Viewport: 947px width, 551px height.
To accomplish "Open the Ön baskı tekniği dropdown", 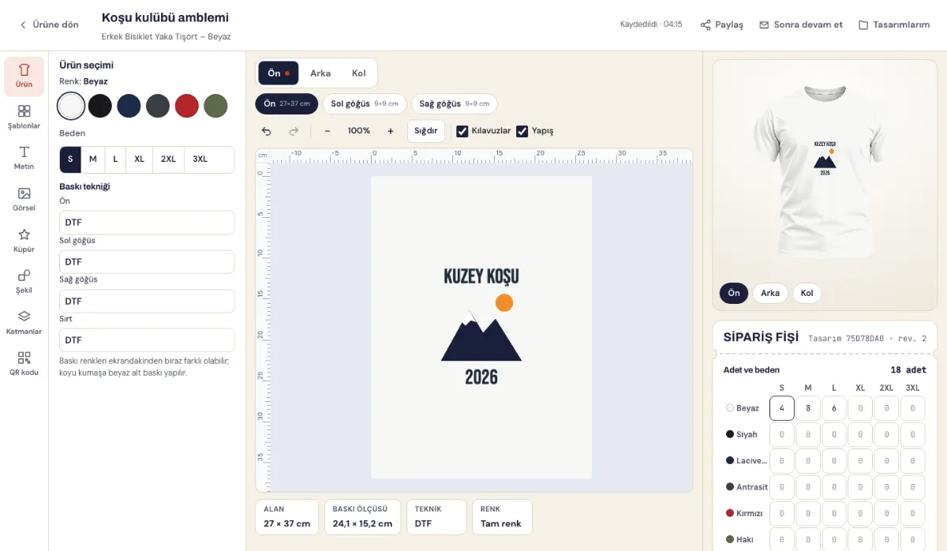I will coord(147,223).
